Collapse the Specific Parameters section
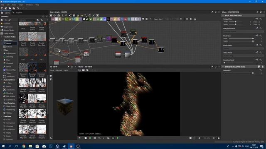Image resolution: width=266 pixels, height=149 pixels. 223,67
